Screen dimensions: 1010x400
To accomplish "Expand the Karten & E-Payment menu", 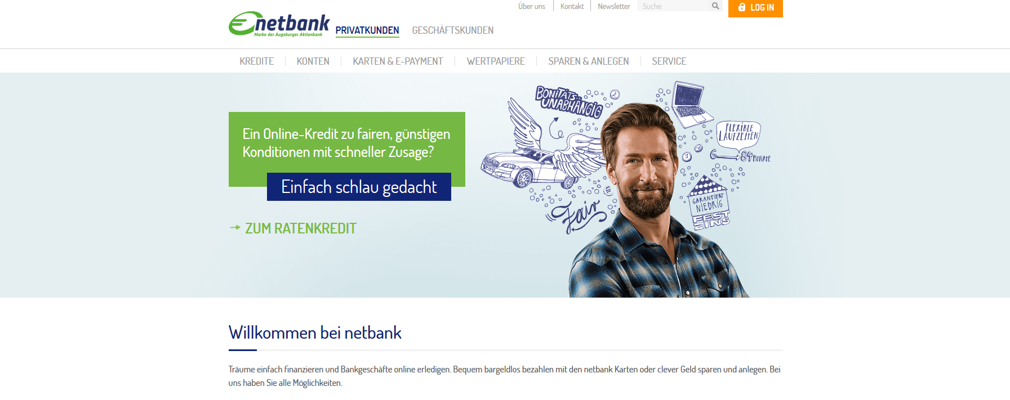I will point(398,61).
